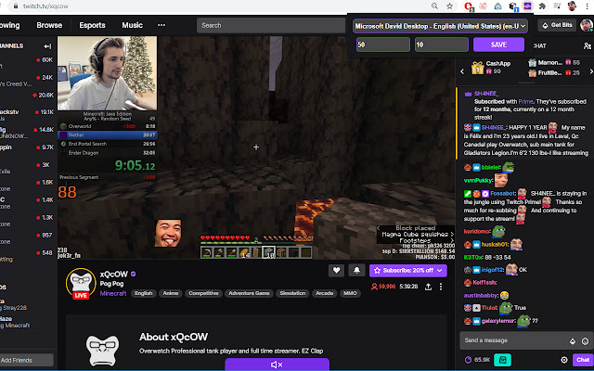
Task: Click the Simulation tag
Action: (x=292, y=293)
